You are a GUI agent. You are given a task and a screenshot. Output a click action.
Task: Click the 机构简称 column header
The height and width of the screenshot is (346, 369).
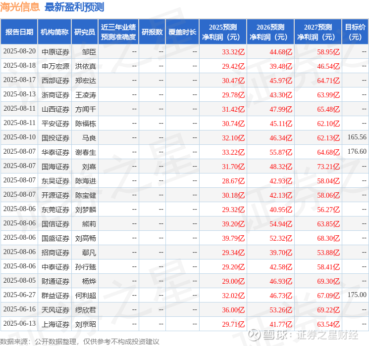[x=54, y=32]
